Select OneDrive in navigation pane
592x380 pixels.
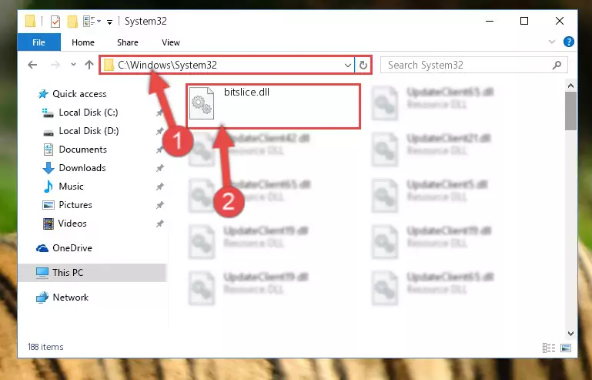click(x=65, y=248)
